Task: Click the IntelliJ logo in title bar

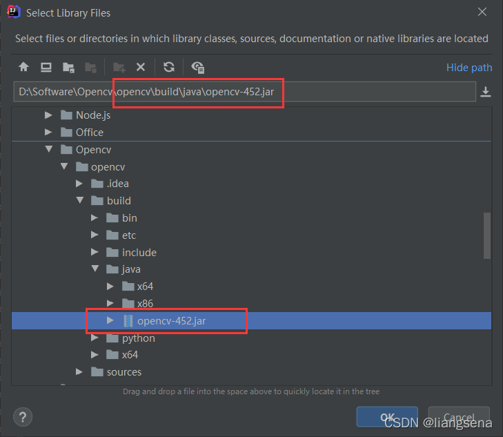Action: point(14,12)
